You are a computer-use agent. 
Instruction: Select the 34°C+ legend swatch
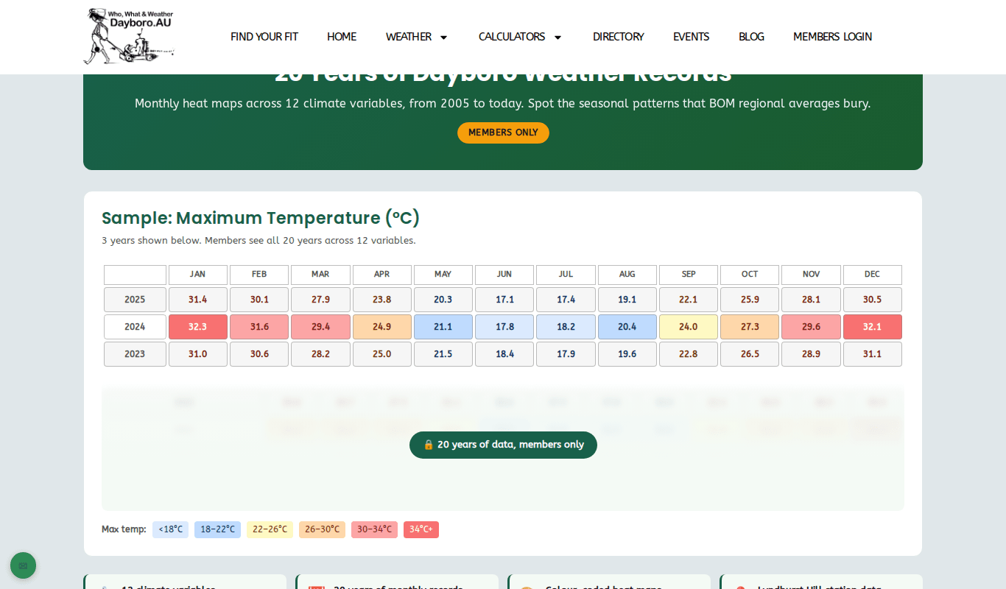[x=421, y=529]
